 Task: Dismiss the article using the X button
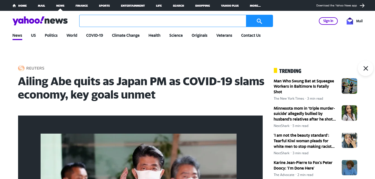point(366,68)
